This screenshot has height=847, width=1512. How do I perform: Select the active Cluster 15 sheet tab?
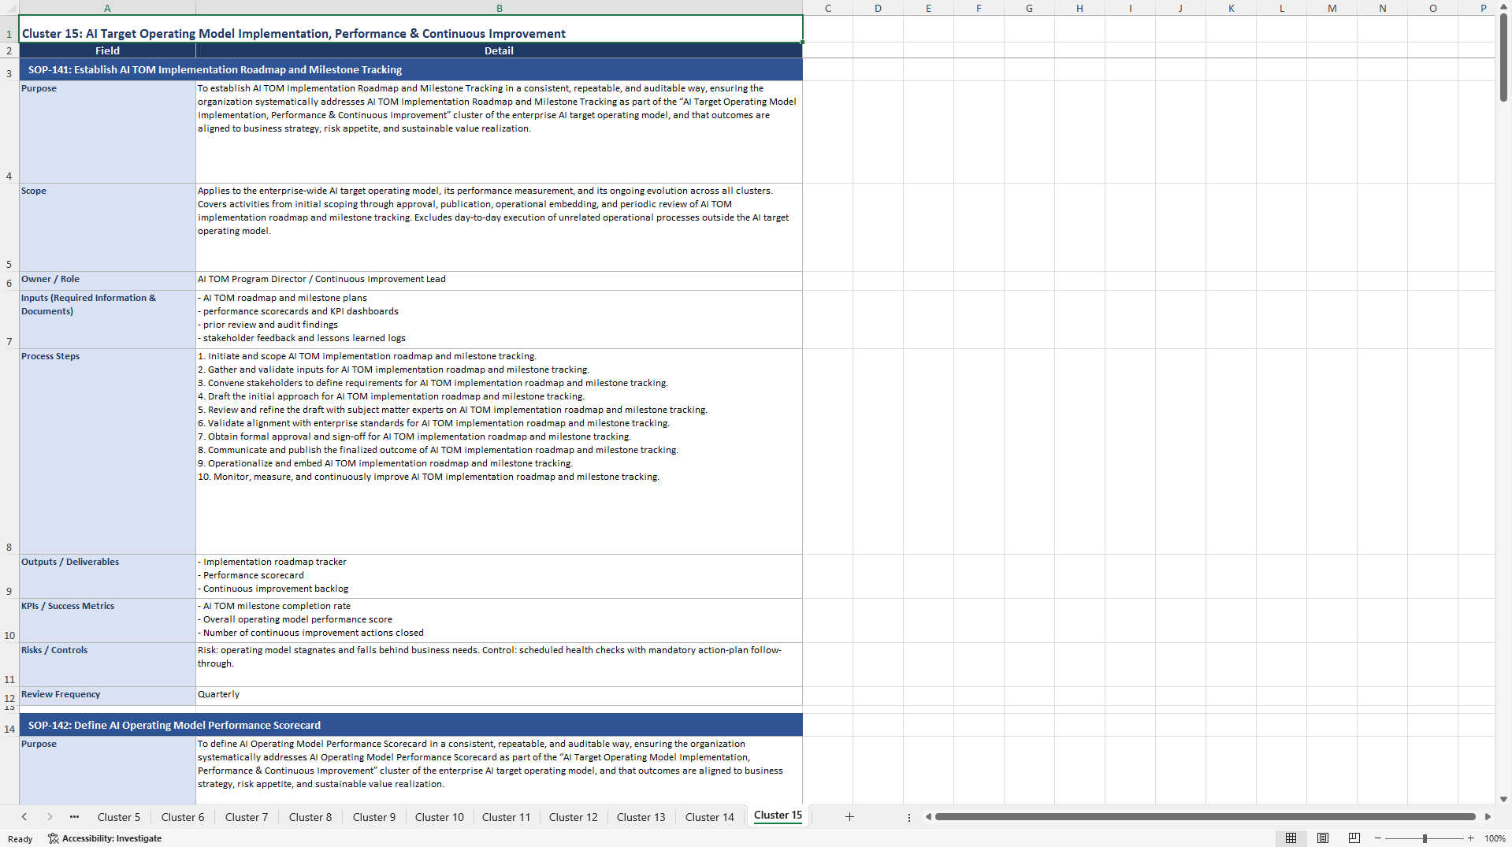(x=778, y=815)
